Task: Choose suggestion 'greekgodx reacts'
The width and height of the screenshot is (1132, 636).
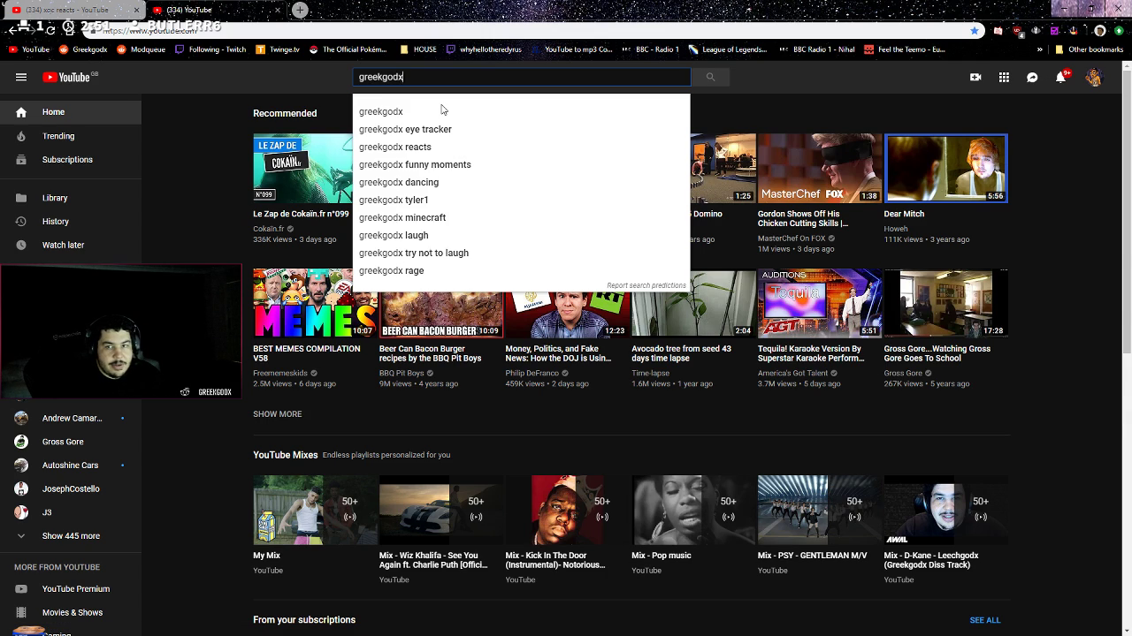Action: pyautogui.click(x=521, y=147)
